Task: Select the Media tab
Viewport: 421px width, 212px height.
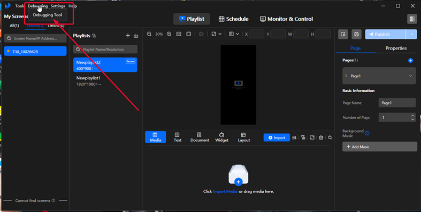Action: click(x=156, y=137)
